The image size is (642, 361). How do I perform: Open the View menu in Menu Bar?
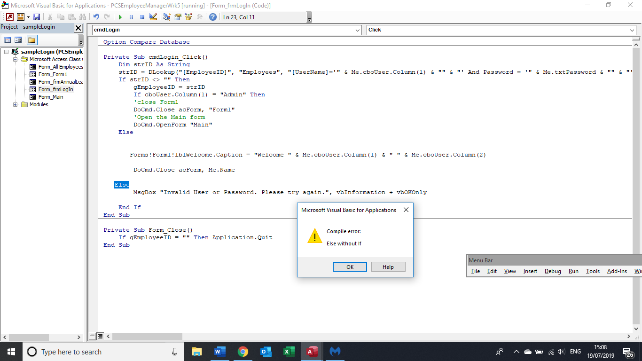(x=510, y=271)
